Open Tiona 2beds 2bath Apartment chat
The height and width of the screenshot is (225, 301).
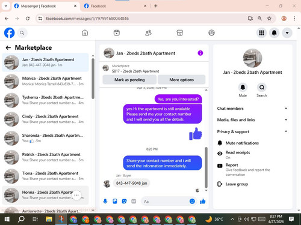point(45,176)
